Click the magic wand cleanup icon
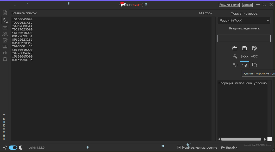The image size is (275, 152). click(235, 56)
